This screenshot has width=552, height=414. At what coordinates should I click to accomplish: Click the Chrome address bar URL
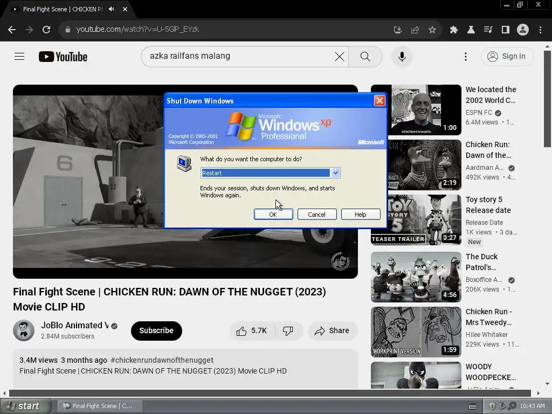pyautogui.click(x=137, y=30)
